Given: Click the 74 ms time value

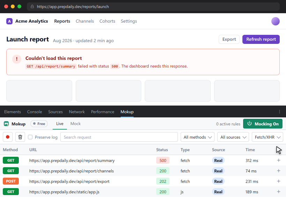Looking at the screenshot, I should tap(251, 171).
